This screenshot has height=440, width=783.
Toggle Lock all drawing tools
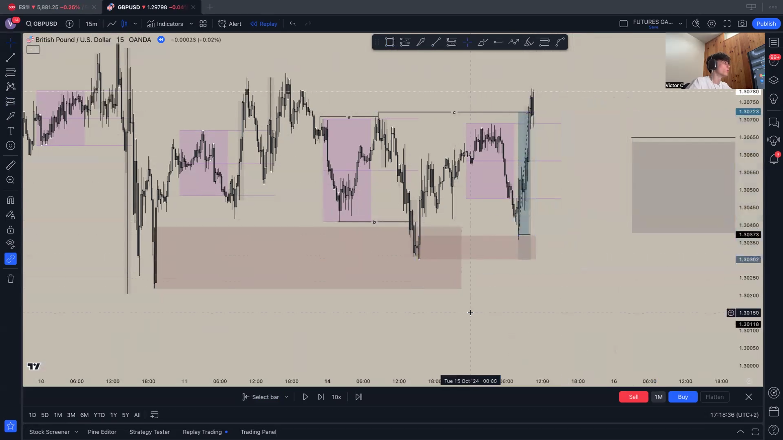pyautogui.click(x=11, y=230)
